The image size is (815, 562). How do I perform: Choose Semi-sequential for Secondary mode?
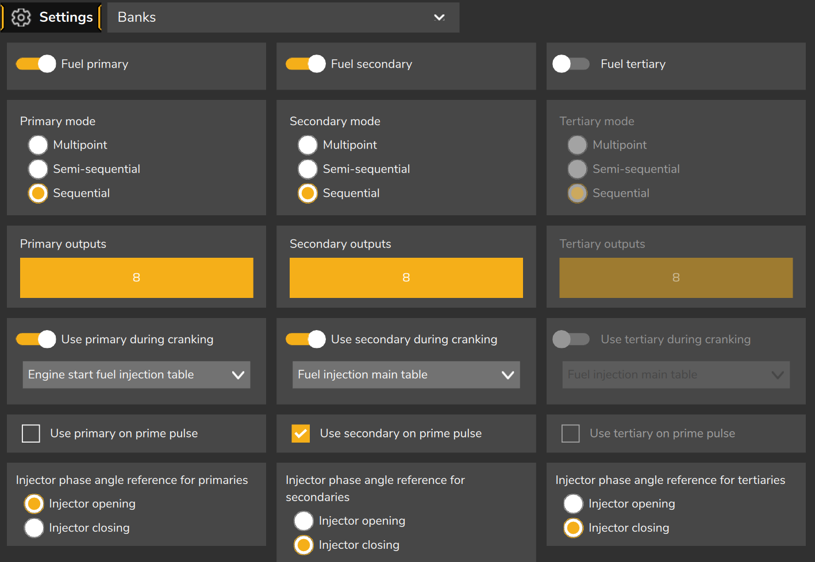point(307,169)
